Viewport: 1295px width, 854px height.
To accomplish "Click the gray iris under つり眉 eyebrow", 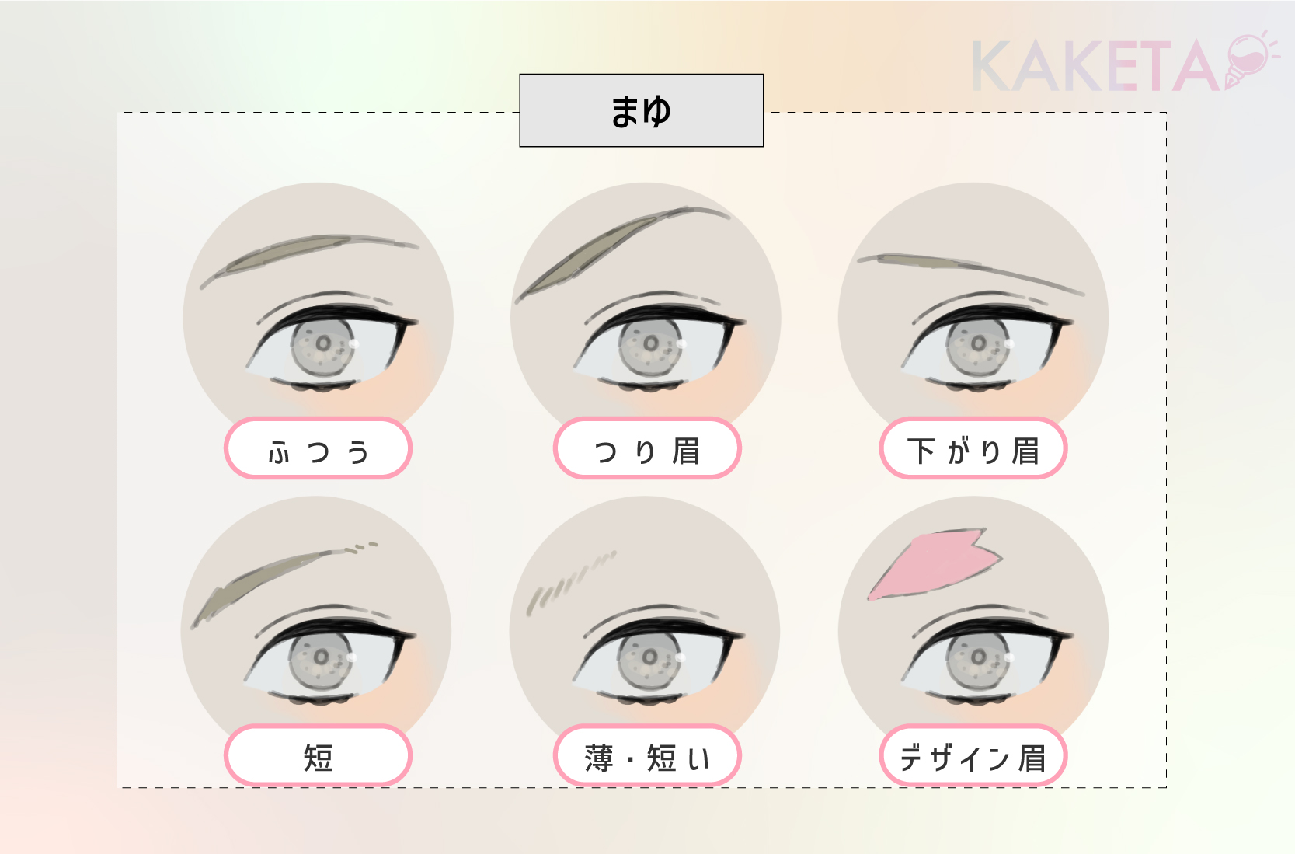I will [651, 345].
